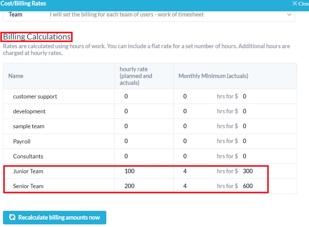309x227 pixels.
Task: Edit Junior Team hourly rate field
Action: click(129, 171)
